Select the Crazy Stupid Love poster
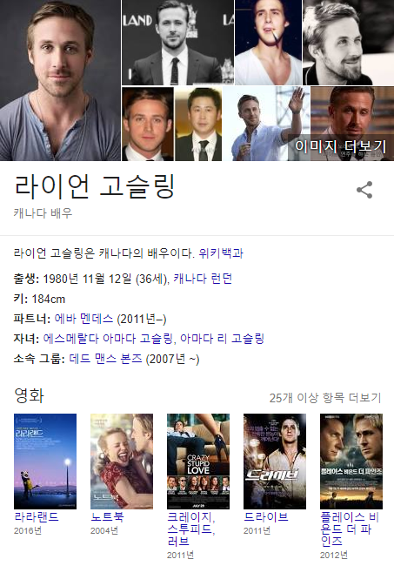394x566 pixels. pos(198,462)
